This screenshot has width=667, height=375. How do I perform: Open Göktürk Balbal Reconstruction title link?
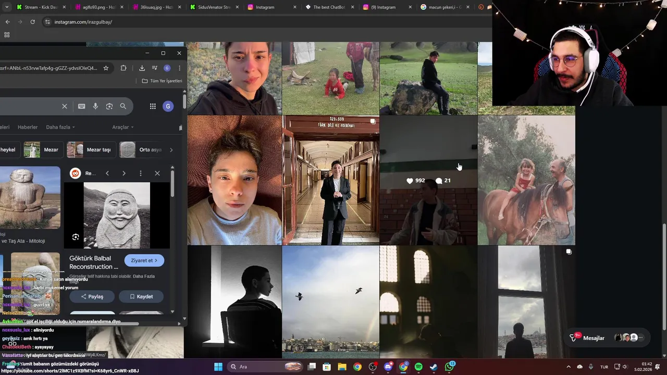(x=94, y=262)
